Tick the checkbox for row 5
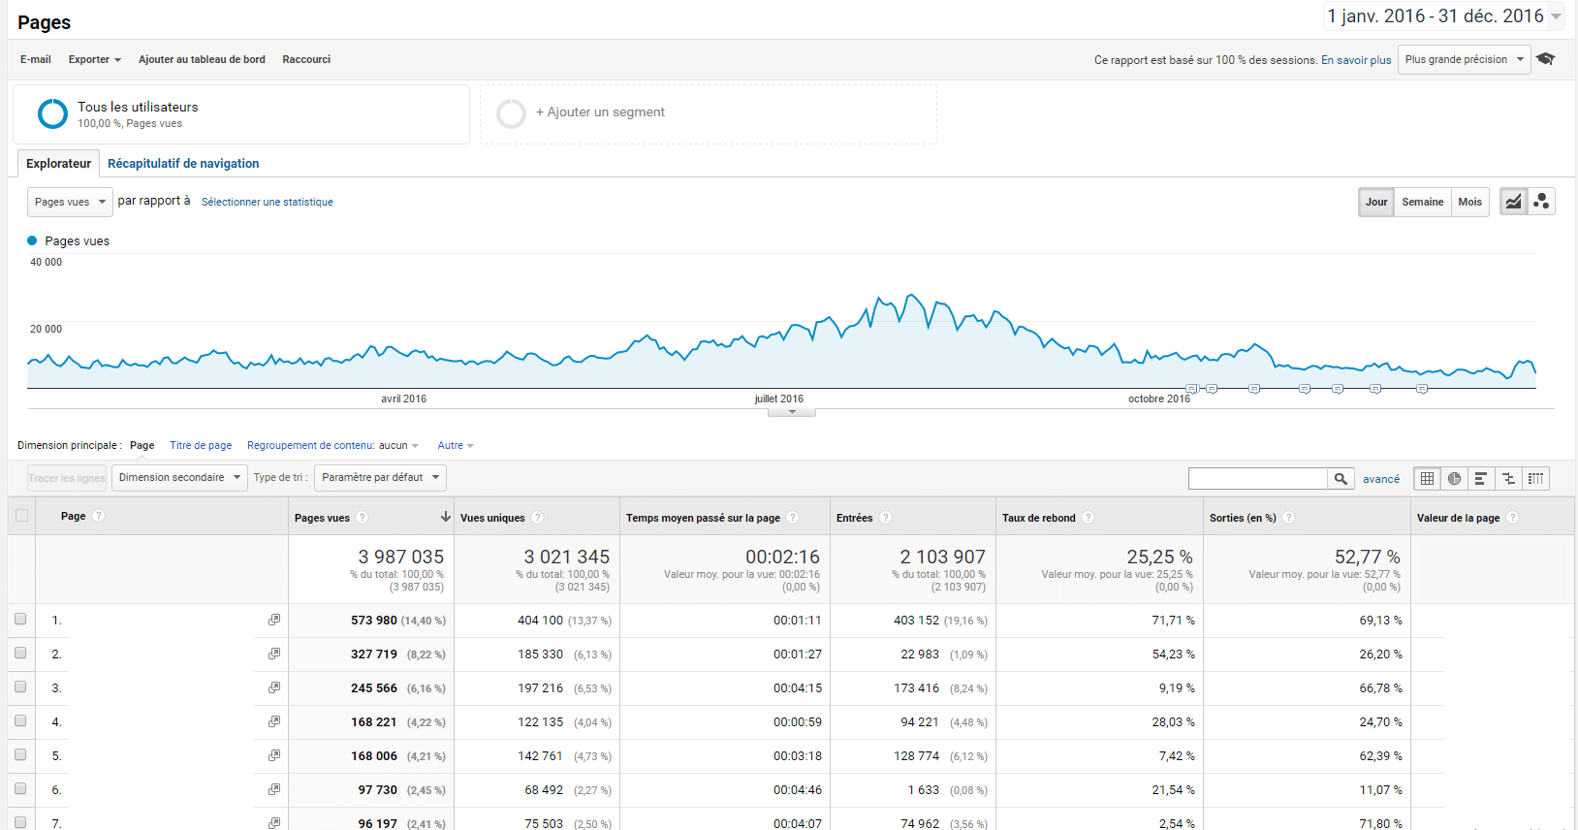The height and width of the screenshot is (830, 1578). click(20, 754)
